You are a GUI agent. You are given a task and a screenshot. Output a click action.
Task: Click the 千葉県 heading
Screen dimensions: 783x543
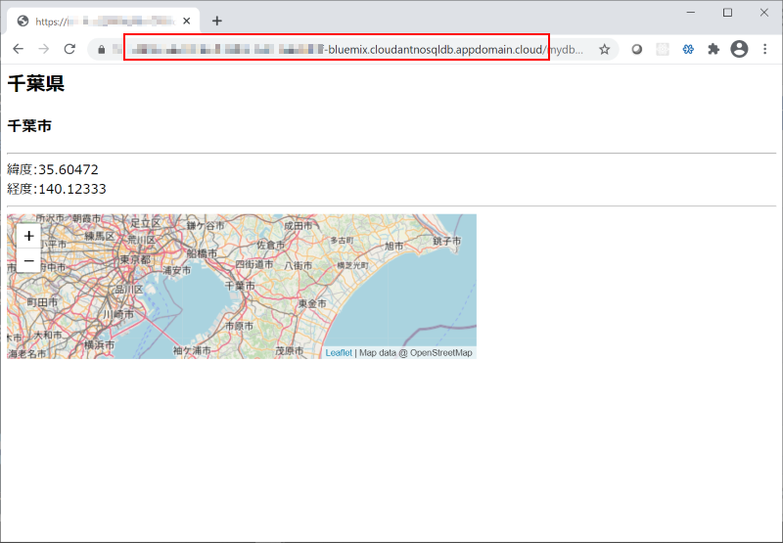pyautogui.click(x=36, y=84)
